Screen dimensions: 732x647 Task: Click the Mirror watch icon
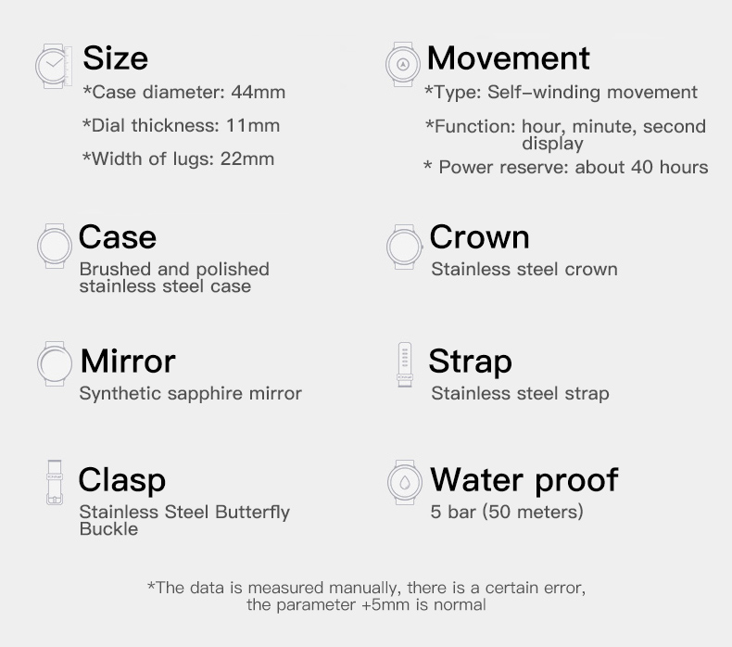click(54, 363)
